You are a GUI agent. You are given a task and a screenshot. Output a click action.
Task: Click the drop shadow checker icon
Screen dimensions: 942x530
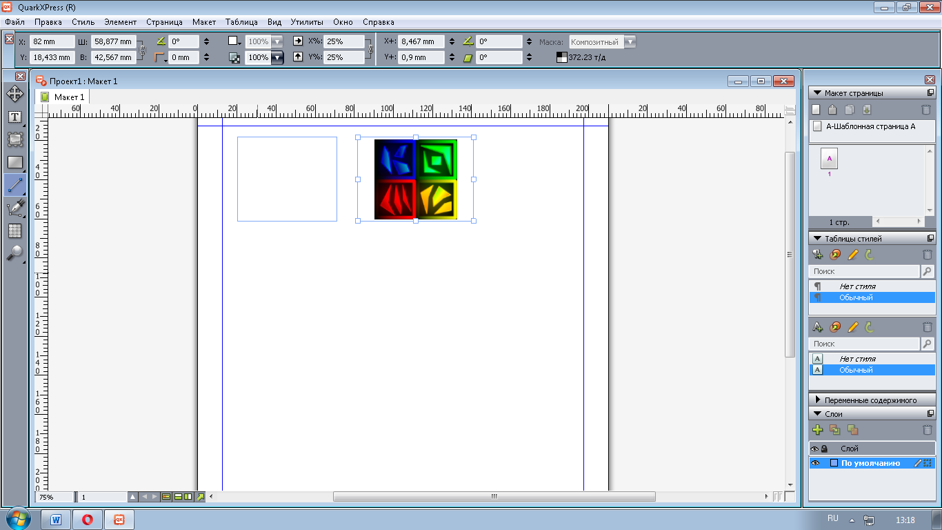point(234,58)
